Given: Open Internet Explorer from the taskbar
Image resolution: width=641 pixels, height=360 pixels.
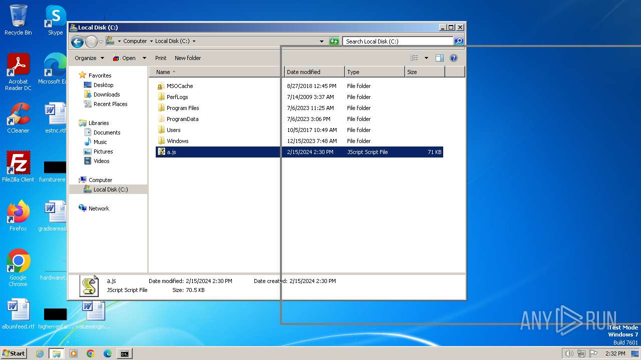Looking at the screenshot, I should click(40, 353).
